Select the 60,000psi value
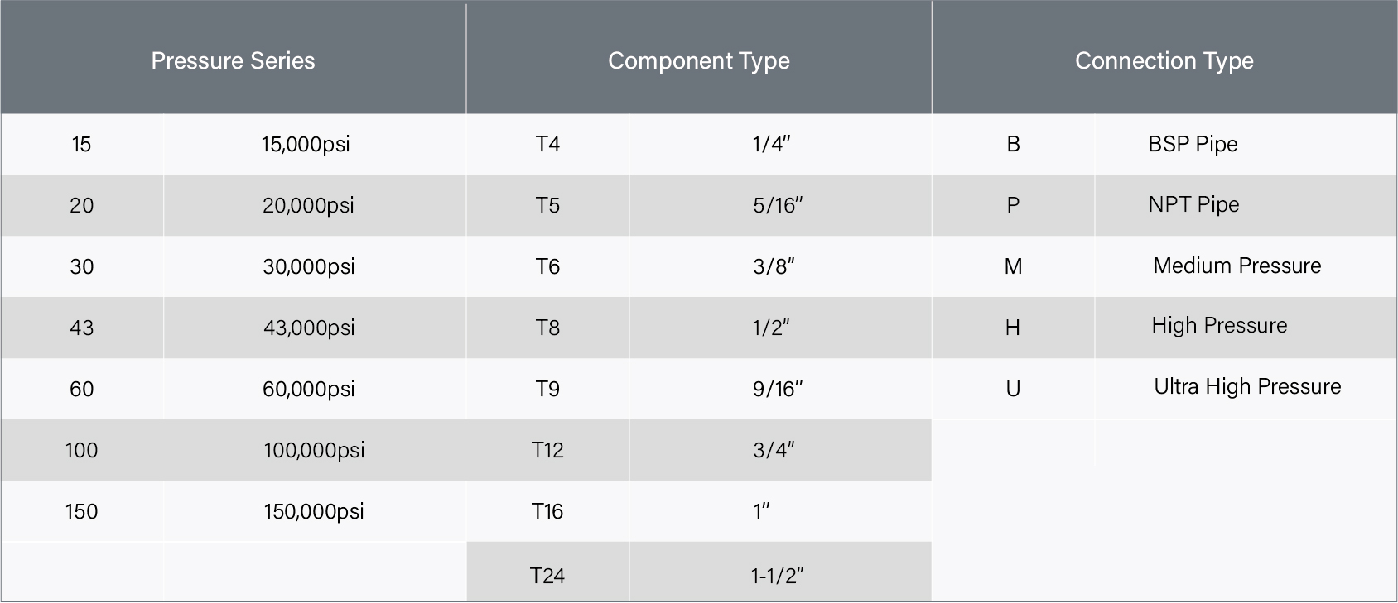Screen dimensions: 1398x603 point(309,389)
